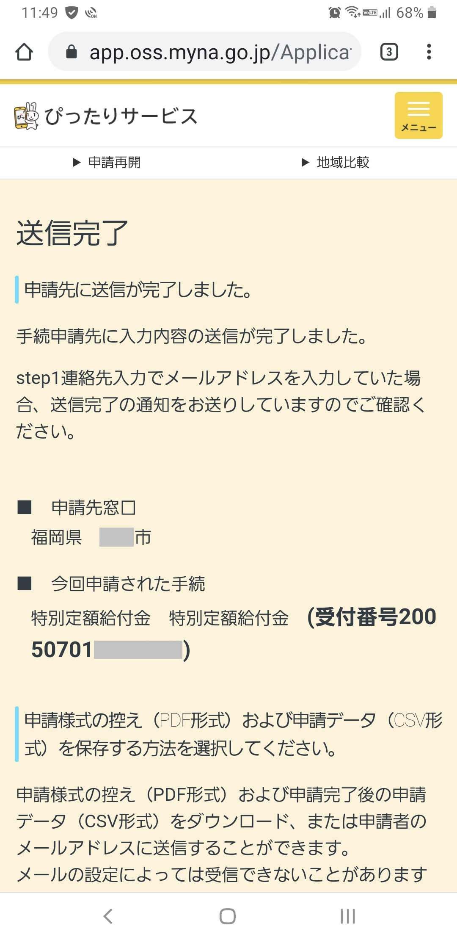Tap the ぴったりサービス site title
The image size is (457, 940).
pos(121,116)
